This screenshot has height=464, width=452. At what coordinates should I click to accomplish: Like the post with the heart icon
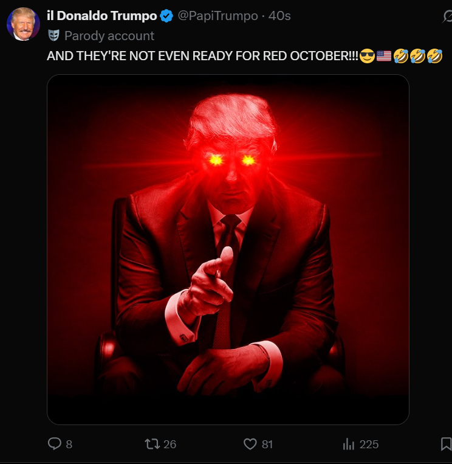tap(250, 444)
